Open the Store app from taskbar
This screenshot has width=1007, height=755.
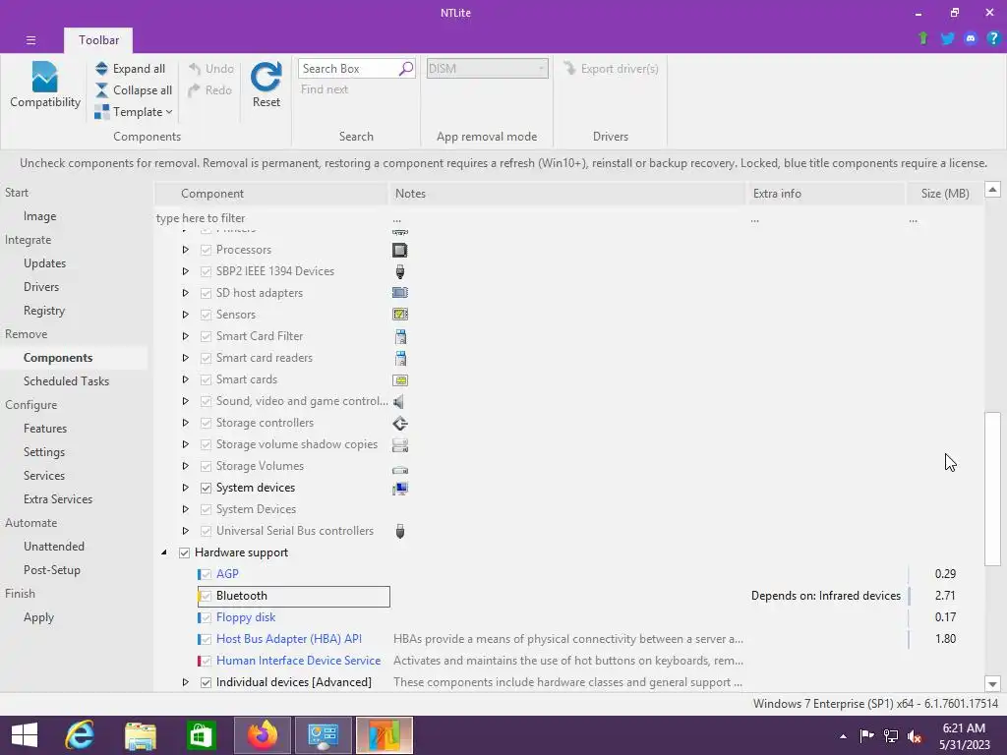pyautogui.click(x=201, y=735)
